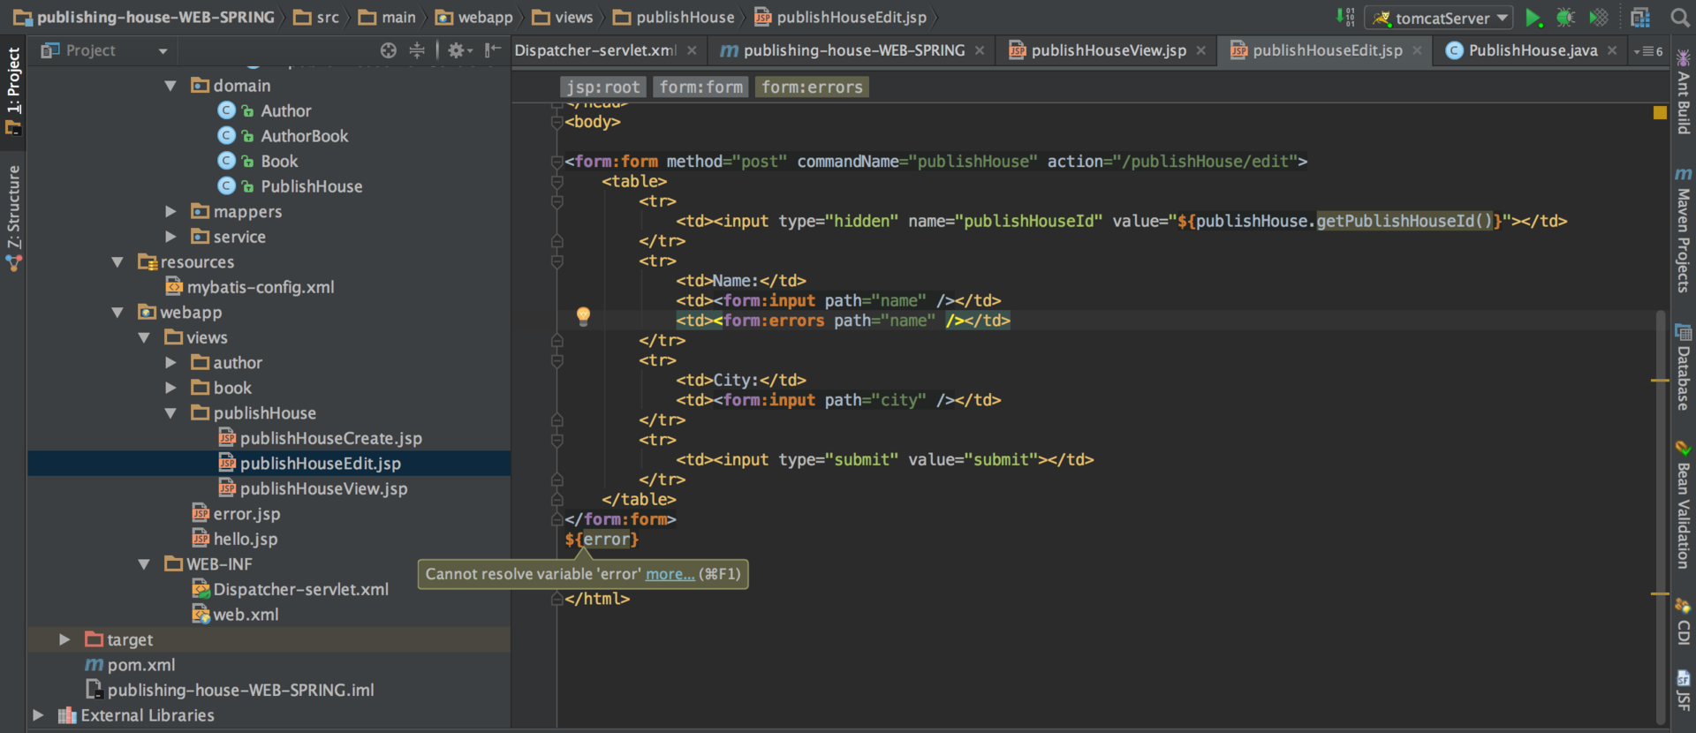1696x733 pixels.
Task: Expand the target folder
Action: [64, 639]
